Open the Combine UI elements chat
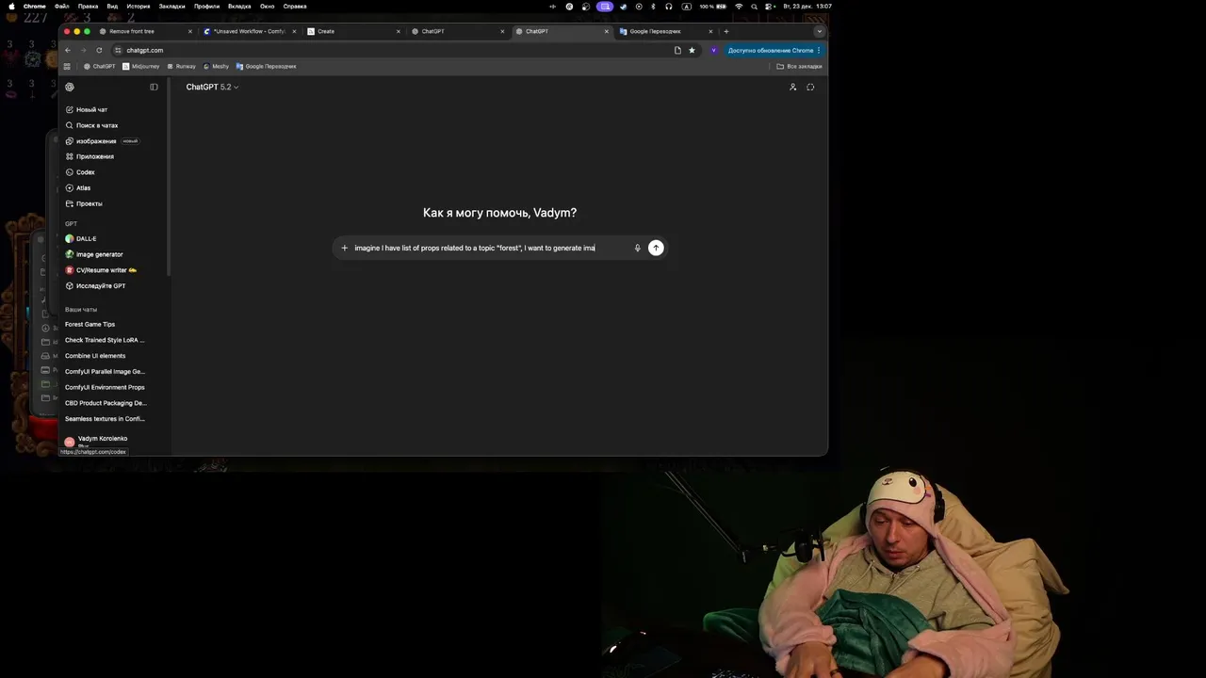The image size is (1206, 678). pos(95,356)
